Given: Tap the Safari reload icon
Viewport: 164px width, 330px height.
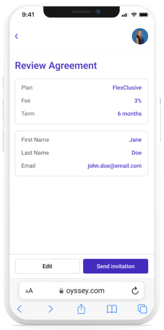Looking at the screenshot, I should (x=135, y=291).
